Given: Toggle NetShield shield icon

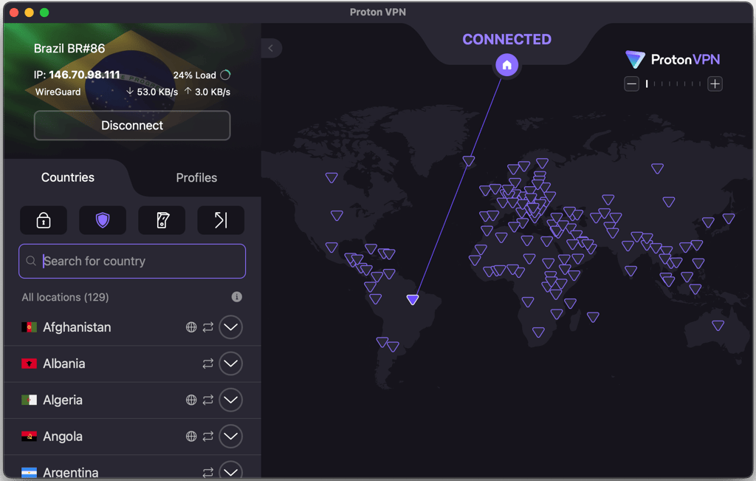Looking at the screenshot, I should [103, 220].
